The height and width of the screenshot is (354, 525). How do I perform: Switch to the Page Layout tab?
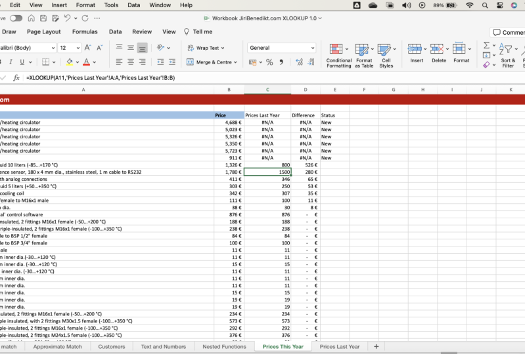[44, 31]
